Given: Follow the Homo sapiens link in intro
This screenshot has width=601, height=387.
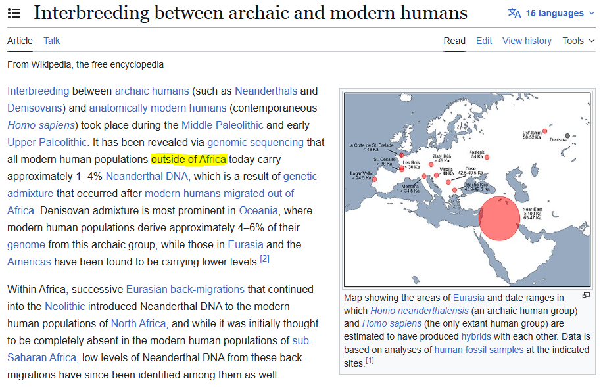Looking at the screenshot, I should point(41,125).
